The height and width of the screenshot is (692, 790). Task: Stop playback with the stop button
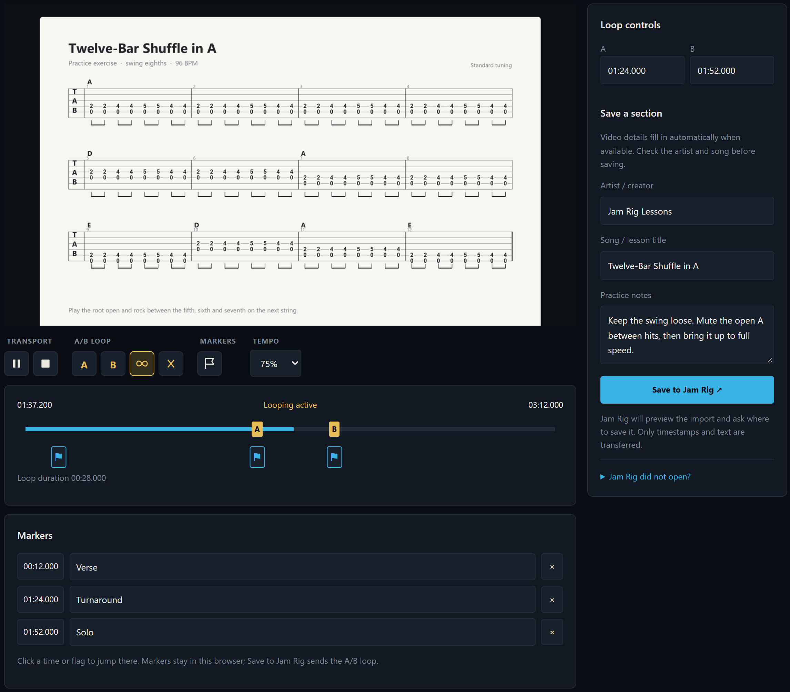(45, 363)
